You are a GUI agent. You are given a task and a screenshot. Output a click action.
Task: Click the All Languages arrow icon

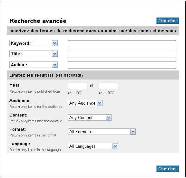pyautogui.click(x=115, y=146)
